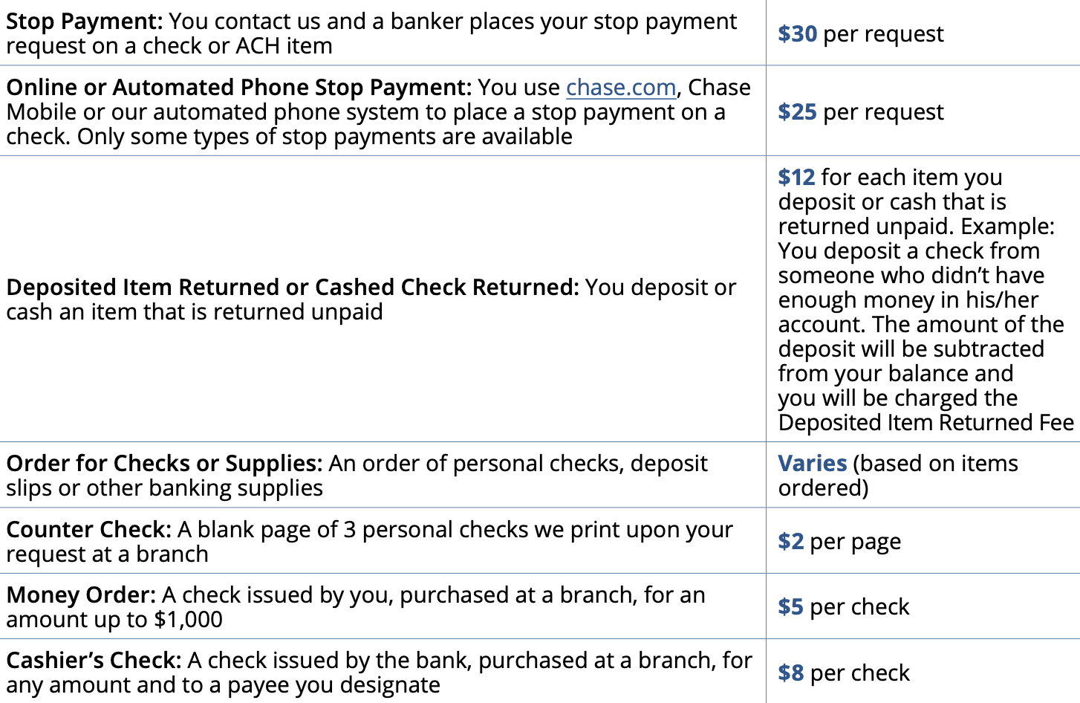The image size is (1080, 703).
Task: Click Order for Checks or Supplies heading
Action: 164,464
